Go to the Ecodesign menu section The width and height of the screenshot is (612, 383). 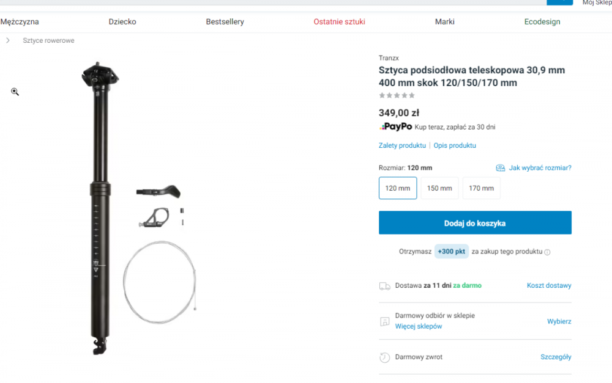click(542, 22)
